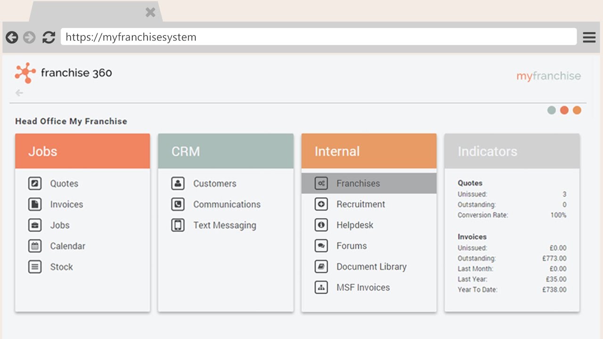Select the highlighted Franchises item
Screen dimensions: 603x339
(369, 183)
